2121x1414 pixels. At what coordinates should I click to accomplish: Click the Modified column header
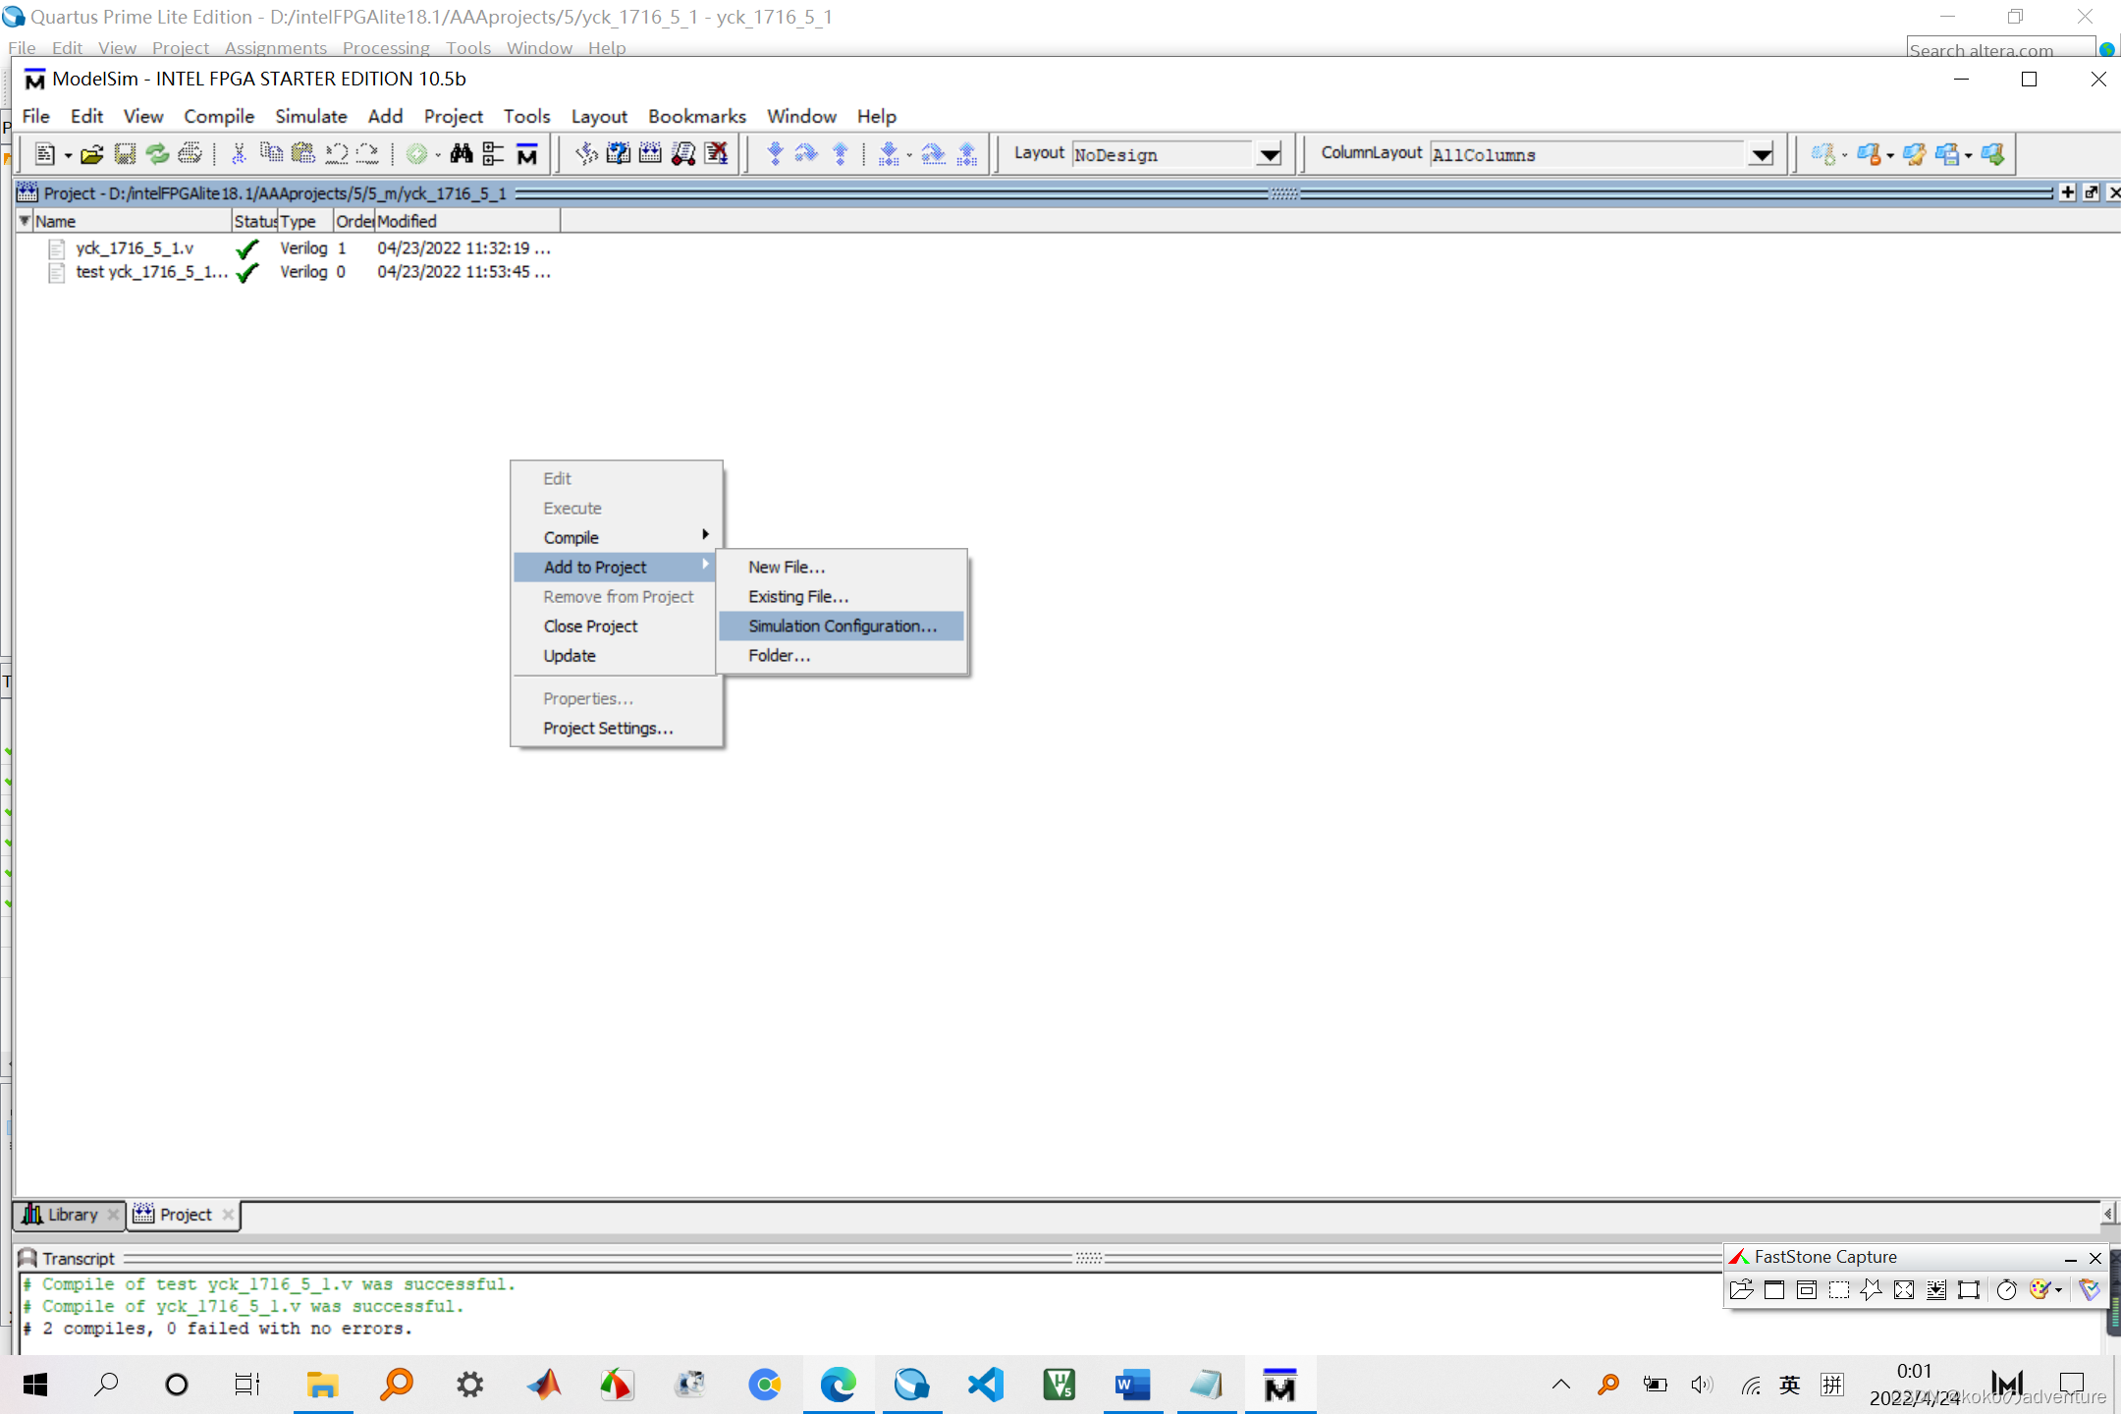466,221
